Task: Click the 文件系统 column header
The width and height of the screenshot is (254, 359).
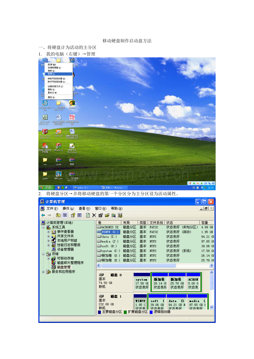Action: (156, 223)
